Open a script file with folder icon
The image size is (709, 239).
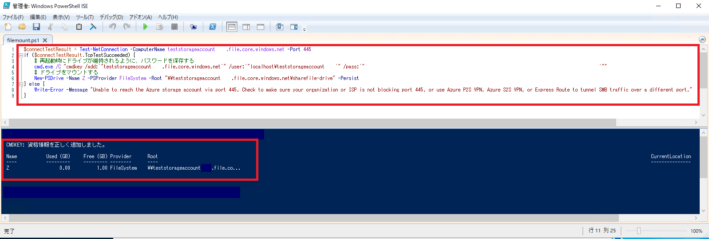pos(22,27)
